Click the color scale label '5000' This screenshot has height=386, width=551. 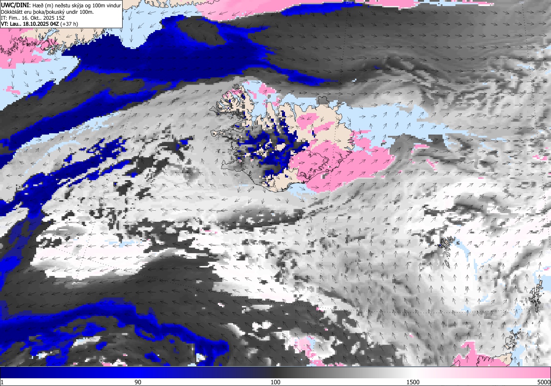tap(544, 382)
